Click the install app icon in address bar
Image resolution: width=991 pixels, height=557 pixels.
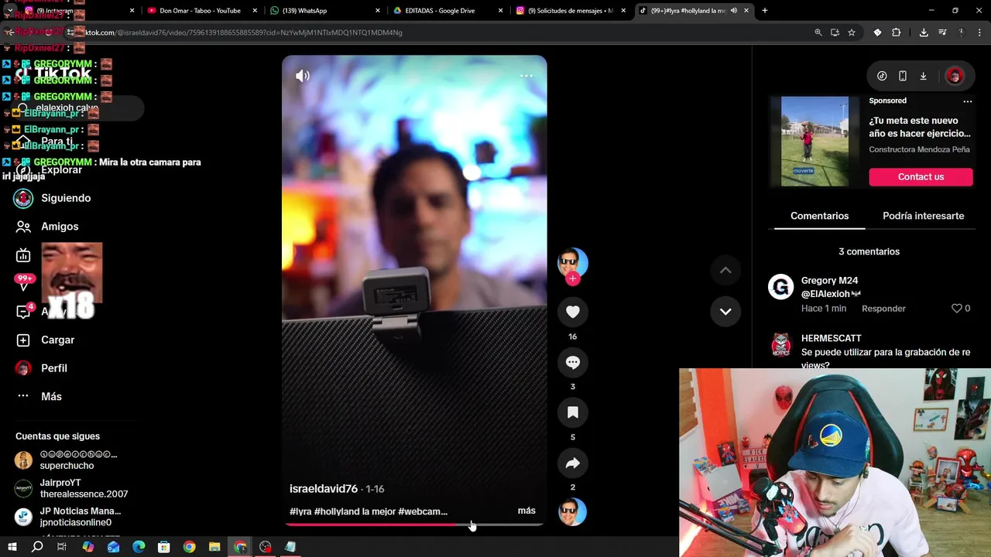(835, 32)
